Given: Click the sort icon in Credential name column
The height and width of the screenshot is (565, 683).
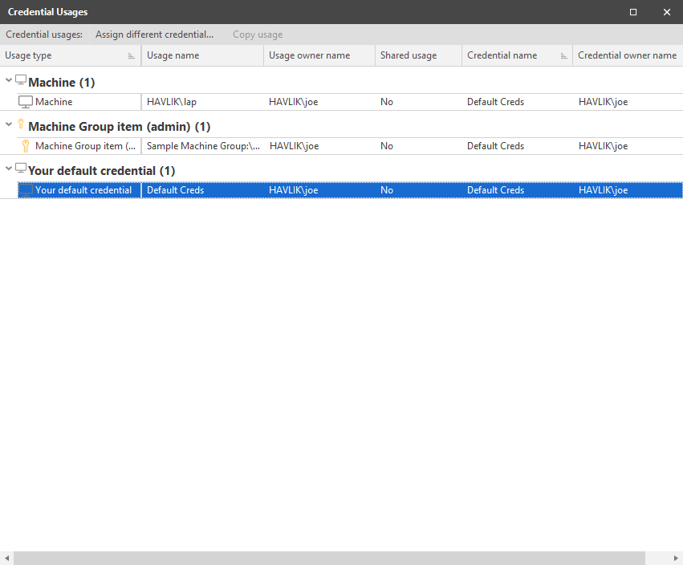Looking at the screenshot, I should [x=563, y=56].
